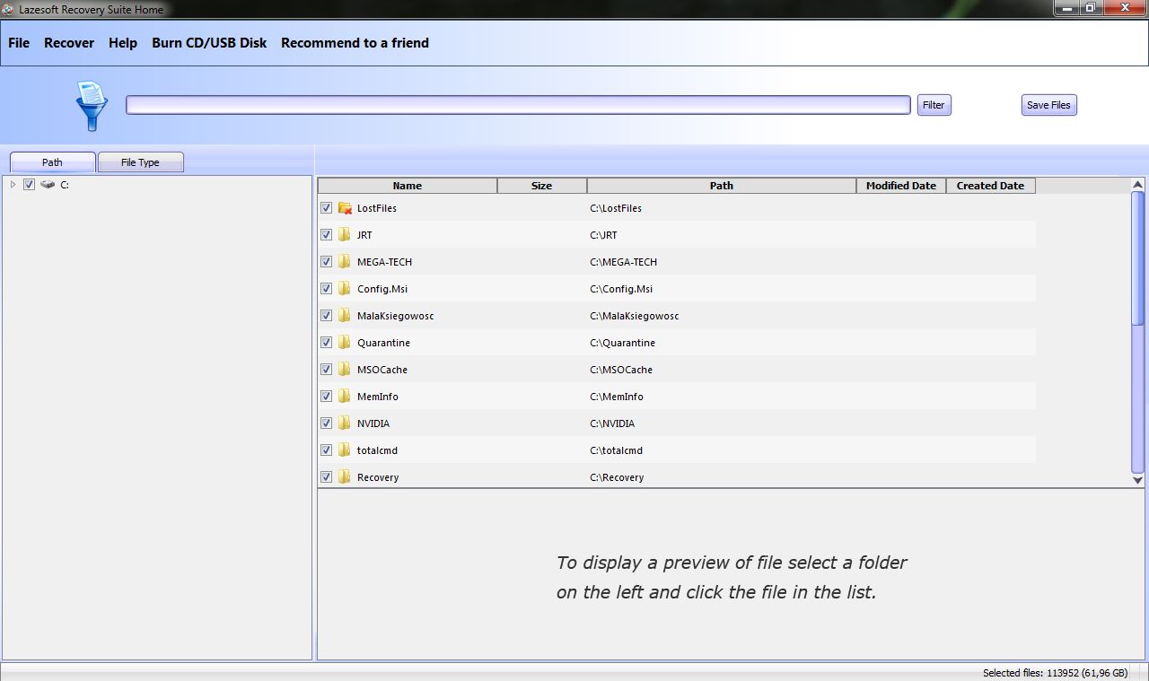This screenshot has height=681, width=1149.
Task: Open Recommend to a friend menu
Action: (355, 43)
